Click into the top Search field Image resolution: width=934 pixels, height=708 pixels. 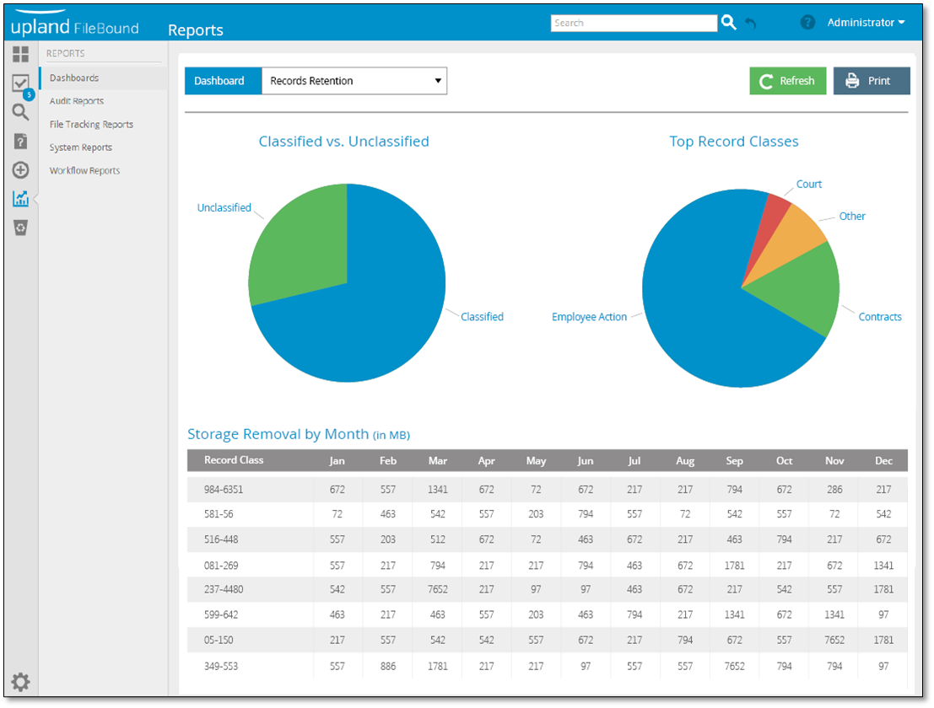634,24
